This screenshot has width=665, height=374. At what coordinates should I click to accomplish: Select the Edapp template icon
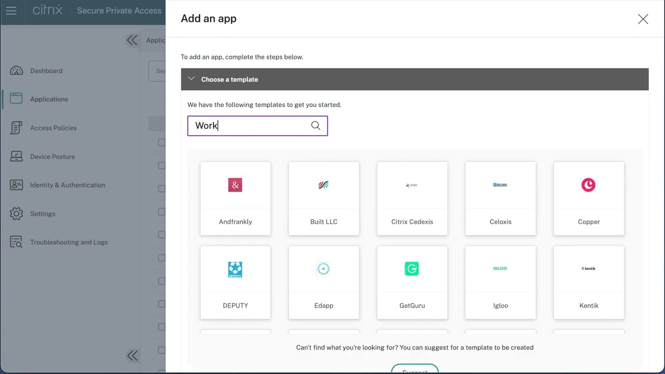click(323, 269)
